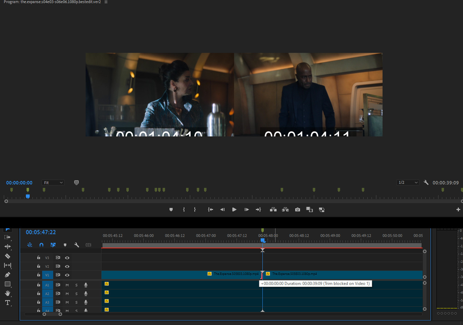
Task: Select the Razor tool
Action: coord(8,256)
